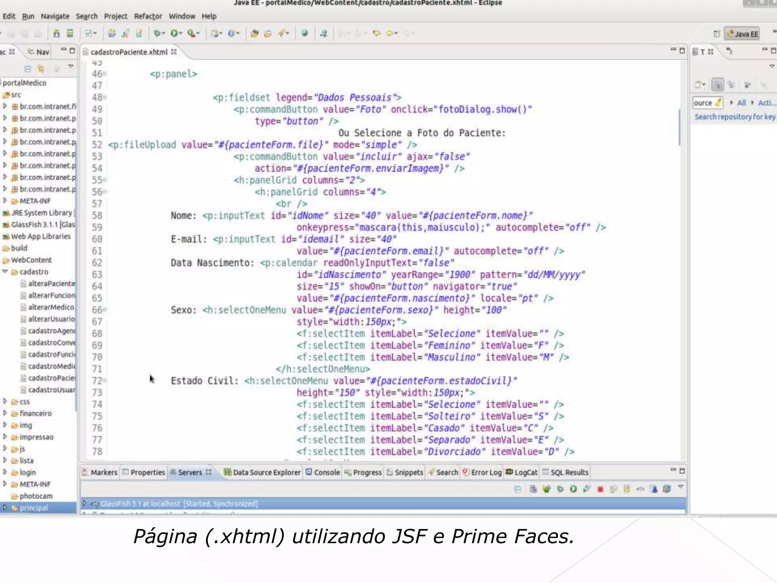Fold the inner panelGrid at line 56
Screen dimensions: 777x583
105,191
